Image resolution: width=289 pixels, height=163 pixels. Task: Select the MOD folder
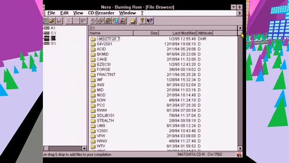pyautogui.click(x=98, y=95)
